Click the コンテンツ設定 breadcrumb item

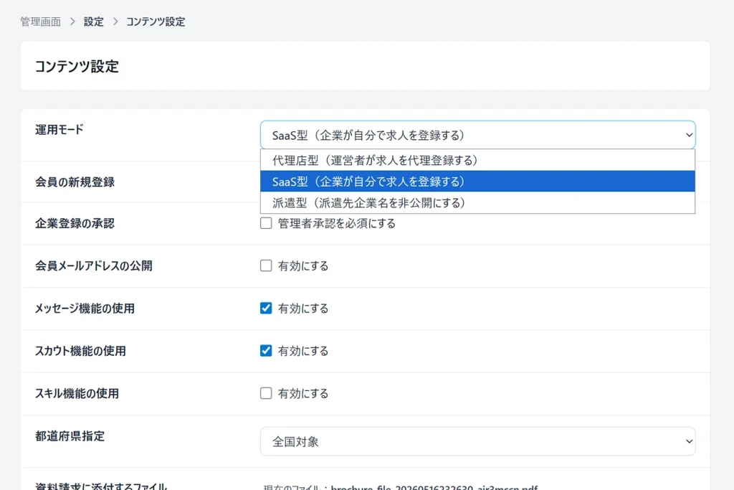click(156, 22)
